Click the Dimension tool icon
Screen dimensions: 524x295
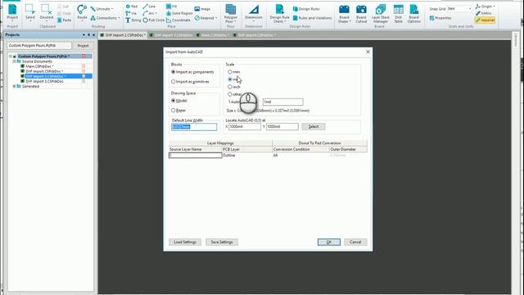253,12
